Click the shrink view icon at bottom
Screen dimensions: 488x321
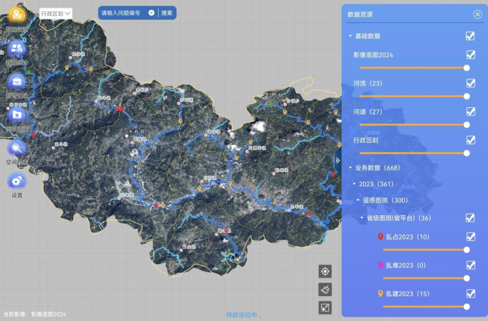[325, 308]
